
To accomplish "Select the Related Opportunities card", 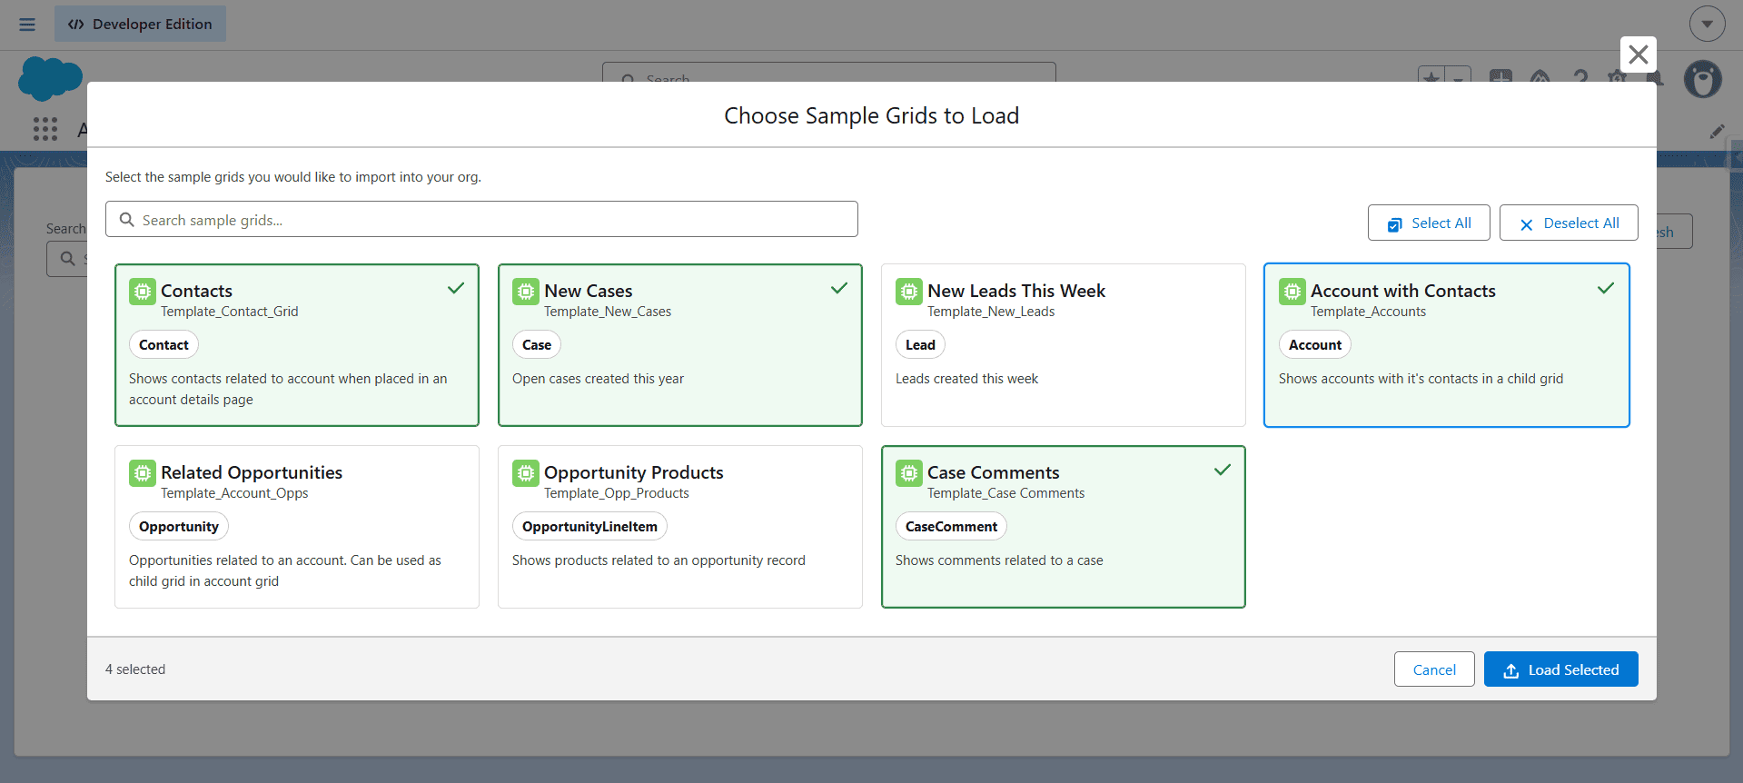I will (296, 527).
